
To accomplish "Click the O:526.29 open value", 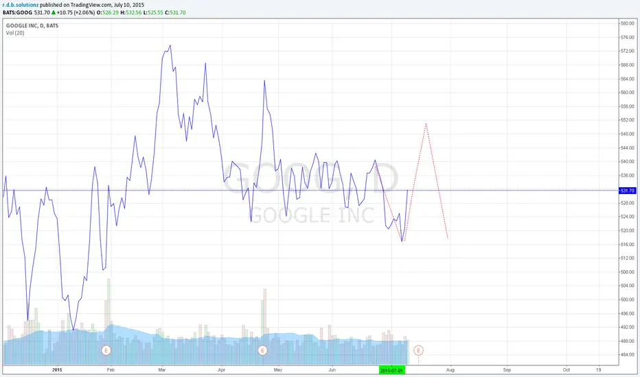I will click(108, 12).
